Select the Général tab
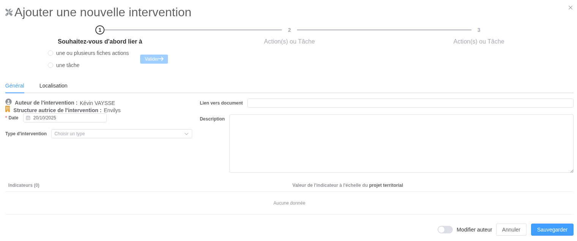Image resolution: width=577 pixels, height=241 pixels. point(15,86)
